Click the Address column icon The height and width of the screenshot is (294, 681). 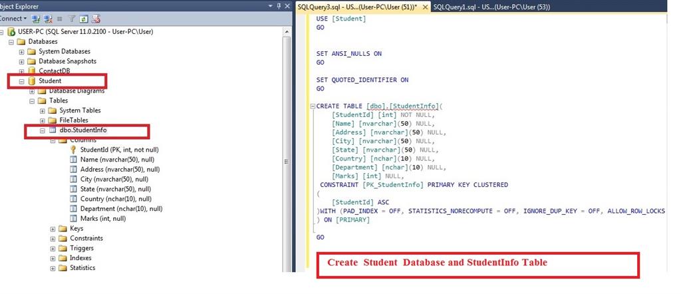[73, 170]
